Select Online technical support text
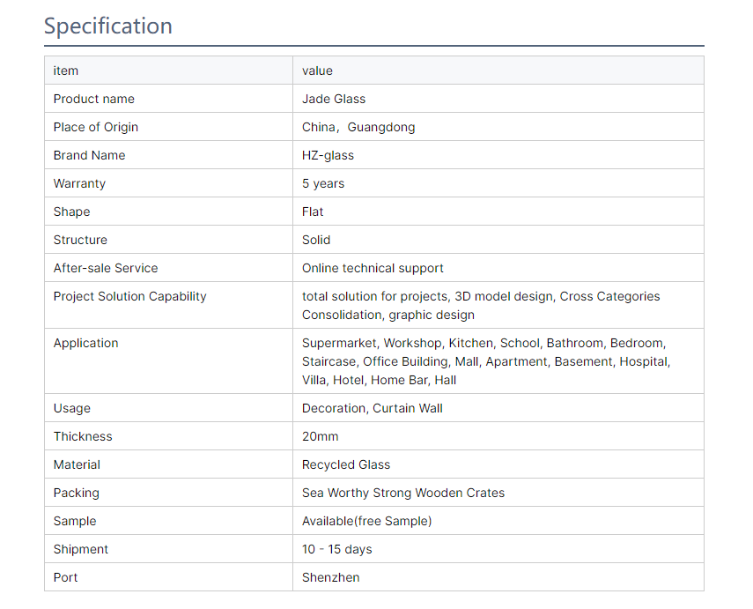The image size is (753, 609). pyautogui.click(x=373, y=268)
